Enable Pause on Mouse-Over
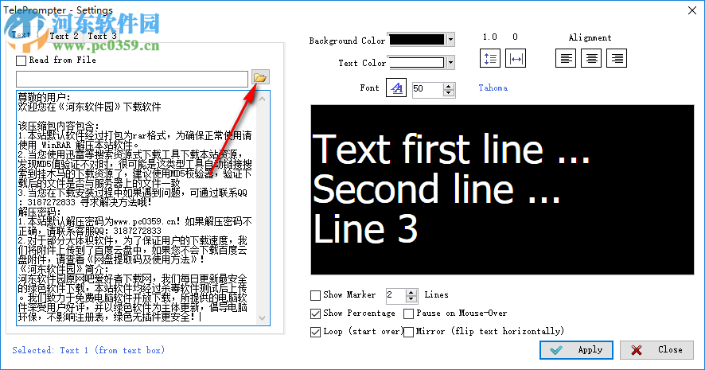Viewport: 705px width, 370px height. [409, 314]
